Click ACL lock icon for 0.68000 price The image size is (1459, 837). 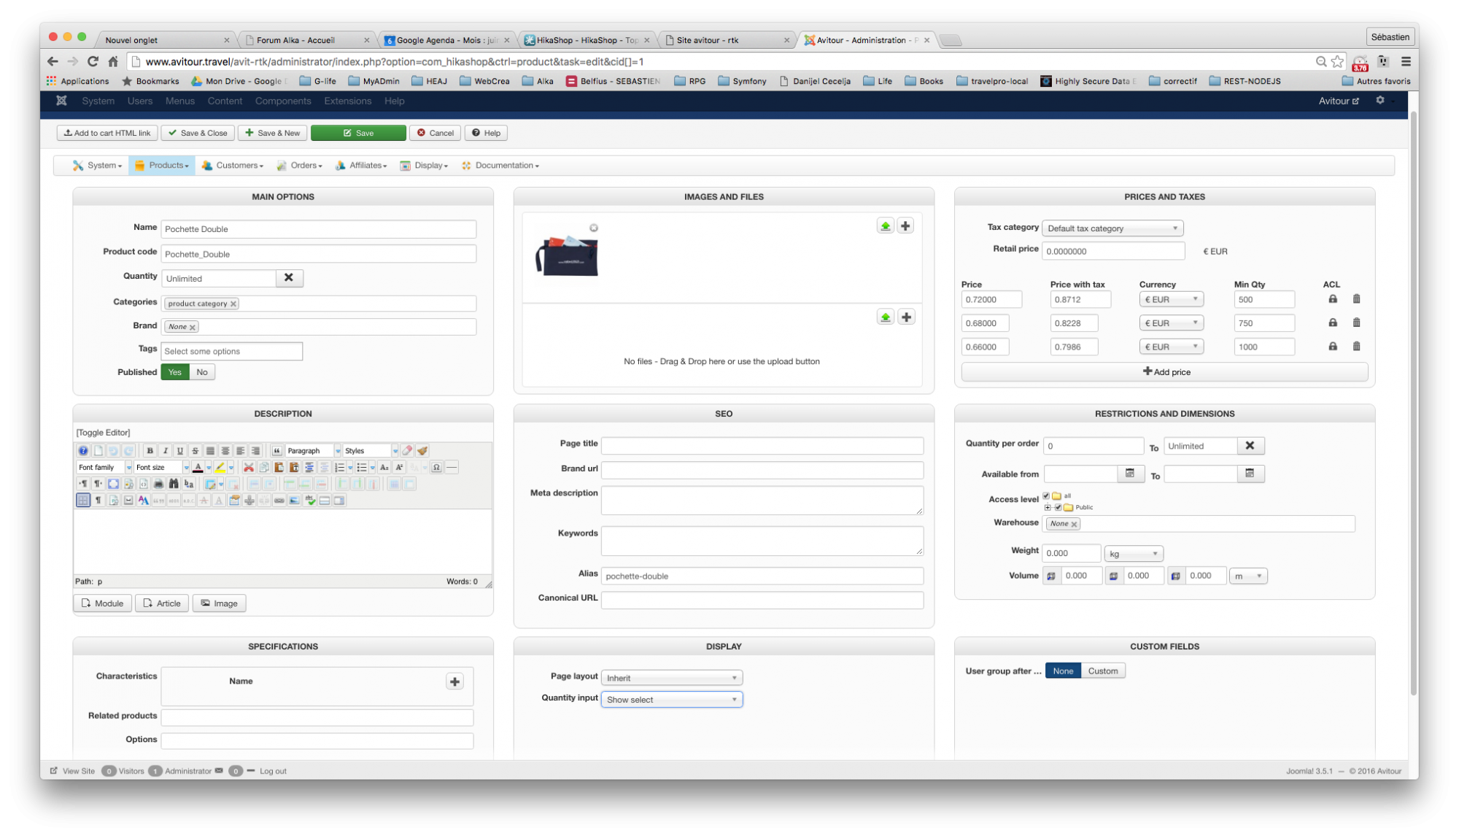(x=1332, y=323)
